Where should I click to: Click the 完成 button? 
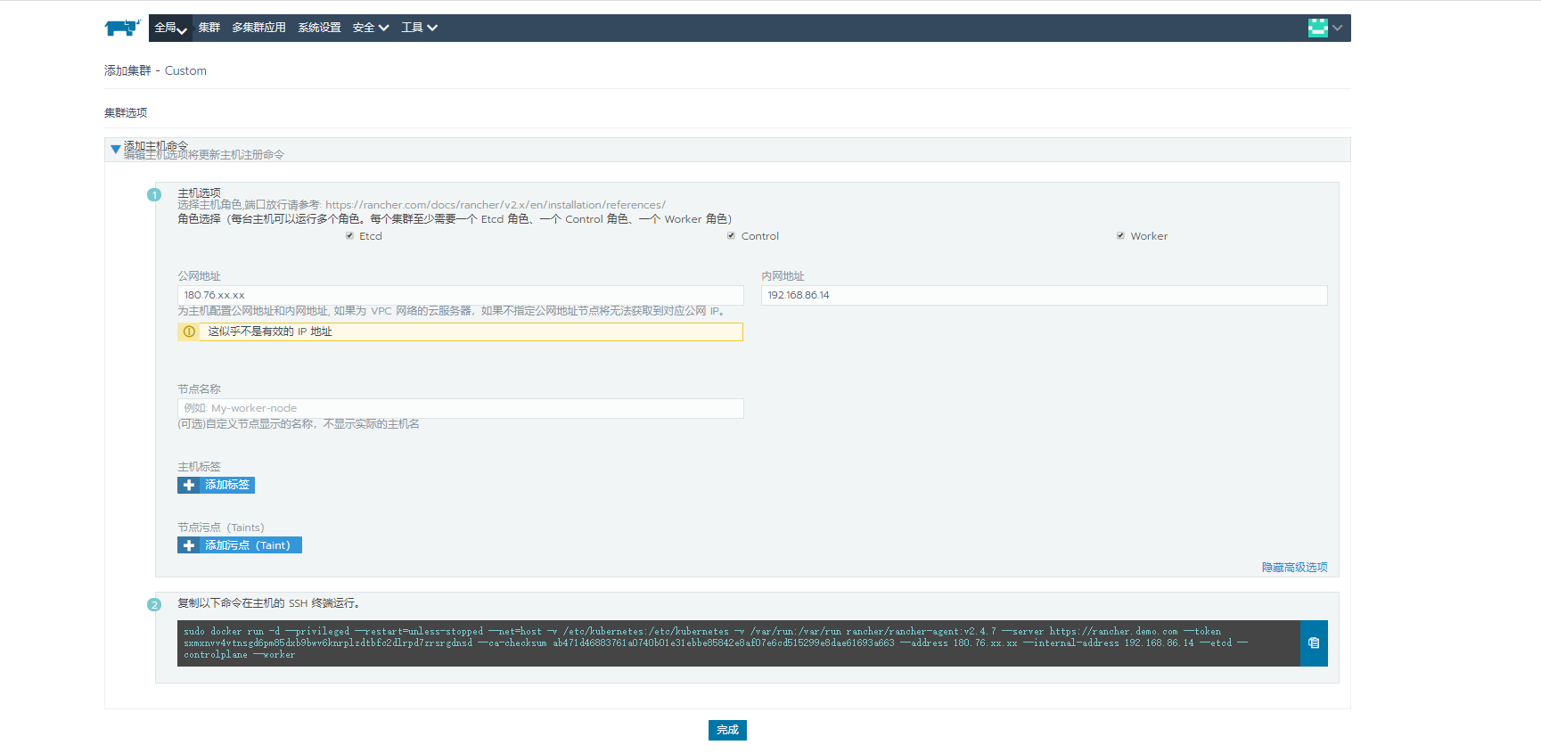point(727,730)
